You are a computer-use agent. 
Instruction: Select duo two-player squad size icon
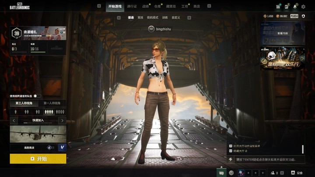[27, 112]
